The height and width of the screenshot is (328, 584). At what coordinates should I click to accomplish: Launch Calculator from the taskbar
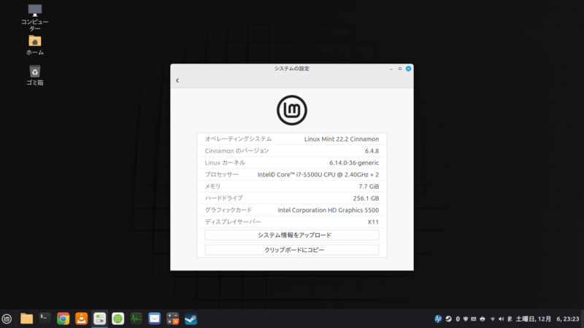click(173, 319)
